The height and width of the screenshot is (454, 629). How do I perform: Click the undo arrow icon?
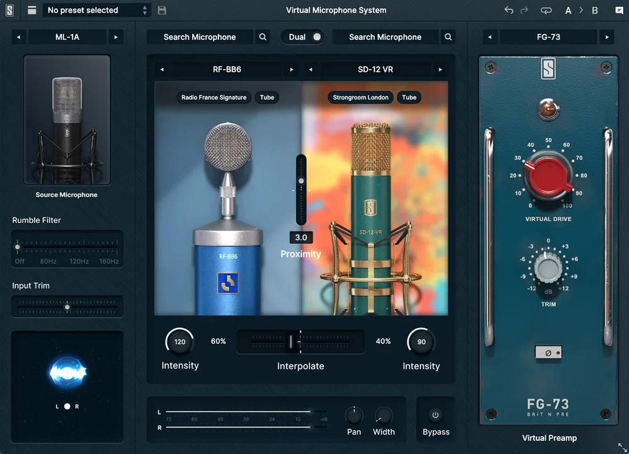tap(509, 10)
